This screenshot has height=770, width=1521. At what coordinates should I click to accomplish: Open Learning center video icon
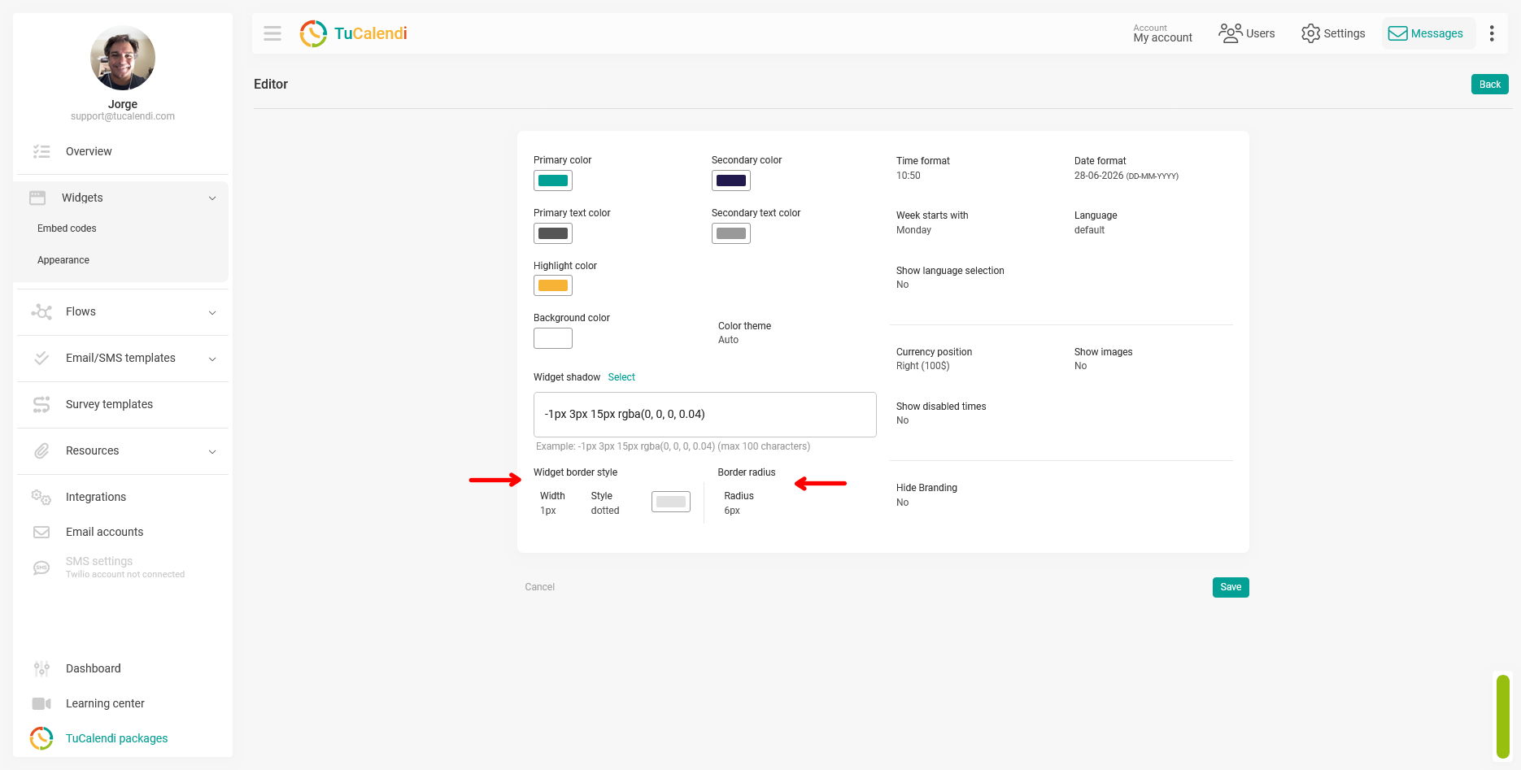pos(41,703)
